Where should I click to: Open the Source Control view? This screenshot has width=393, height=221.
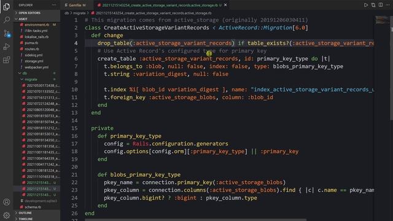coord(7,33)
